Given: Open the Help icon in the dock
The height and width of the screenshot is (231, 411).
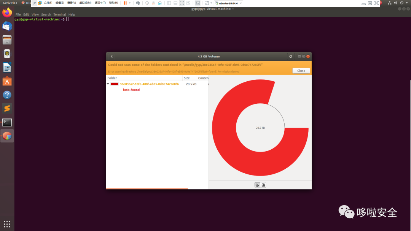Looking at the screenshot, I should pyautogui.click(x=7, y=95).
